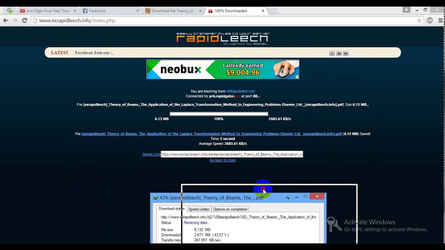445x250 pixels.
Task: Click the IDM dialog title bar icon
Action: point(155,198)
